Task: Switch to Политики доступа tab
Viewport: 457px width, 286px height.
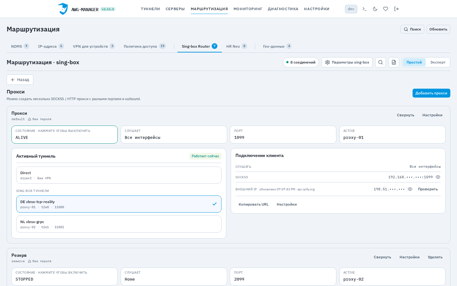Action: [144, 46]
